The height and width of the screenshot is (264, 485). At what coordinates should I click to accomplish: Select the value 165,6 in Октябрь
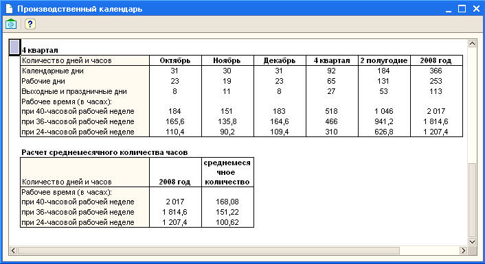[x=174, y=121]
